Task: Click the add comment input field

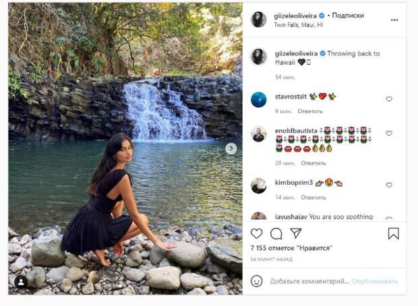Action: point(309,280)
